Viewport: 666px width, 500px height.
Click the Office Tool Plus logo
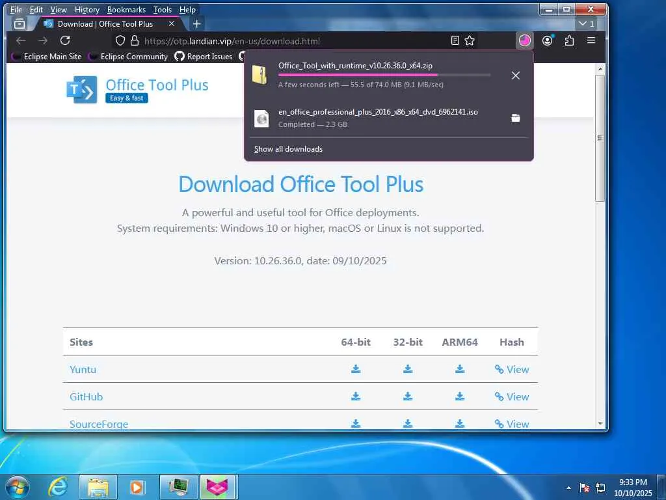tap(81, 90)
